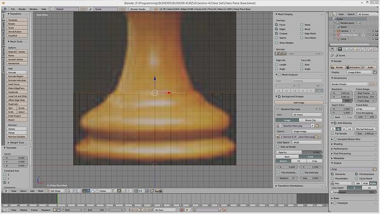This screenshot has width=380, height=214.
Task: Open the Mesh menu in viewport header
Action: [x=40, y=191]
